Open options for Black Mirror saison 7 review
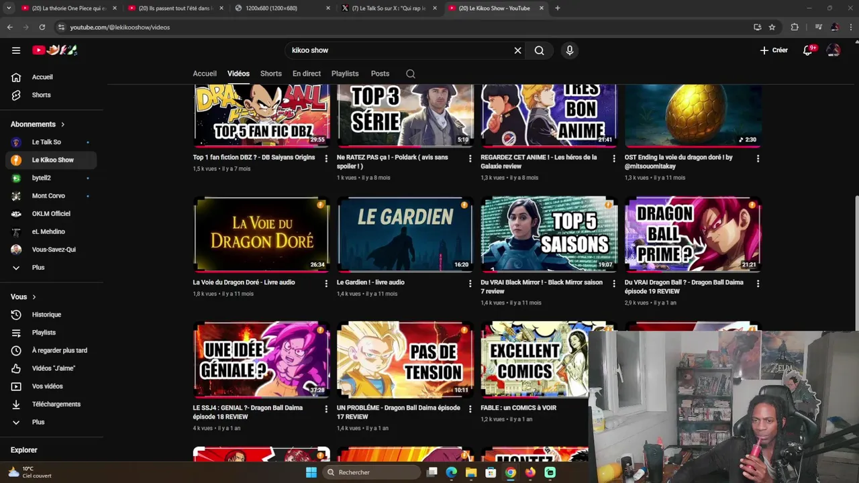The height and width of the screenshot is (483, 859). 613,284
